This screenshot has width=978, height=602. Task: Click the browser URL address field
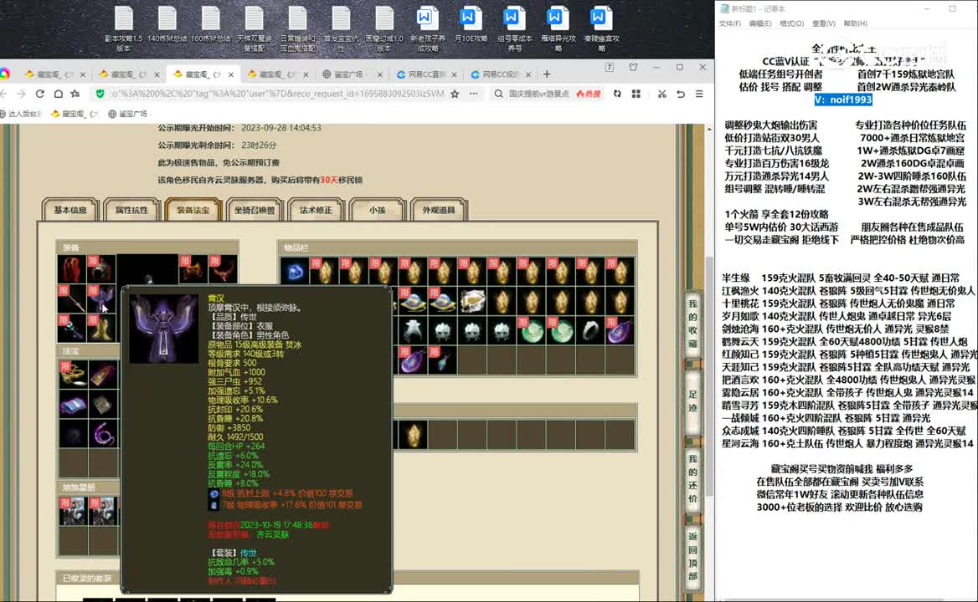(x=277, y=94)
